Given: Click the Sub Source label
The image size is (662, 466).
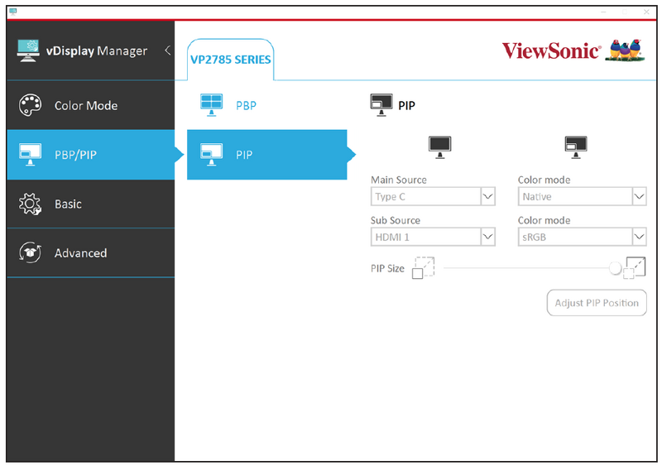Looking at the screenshot, I should [396, 220].
